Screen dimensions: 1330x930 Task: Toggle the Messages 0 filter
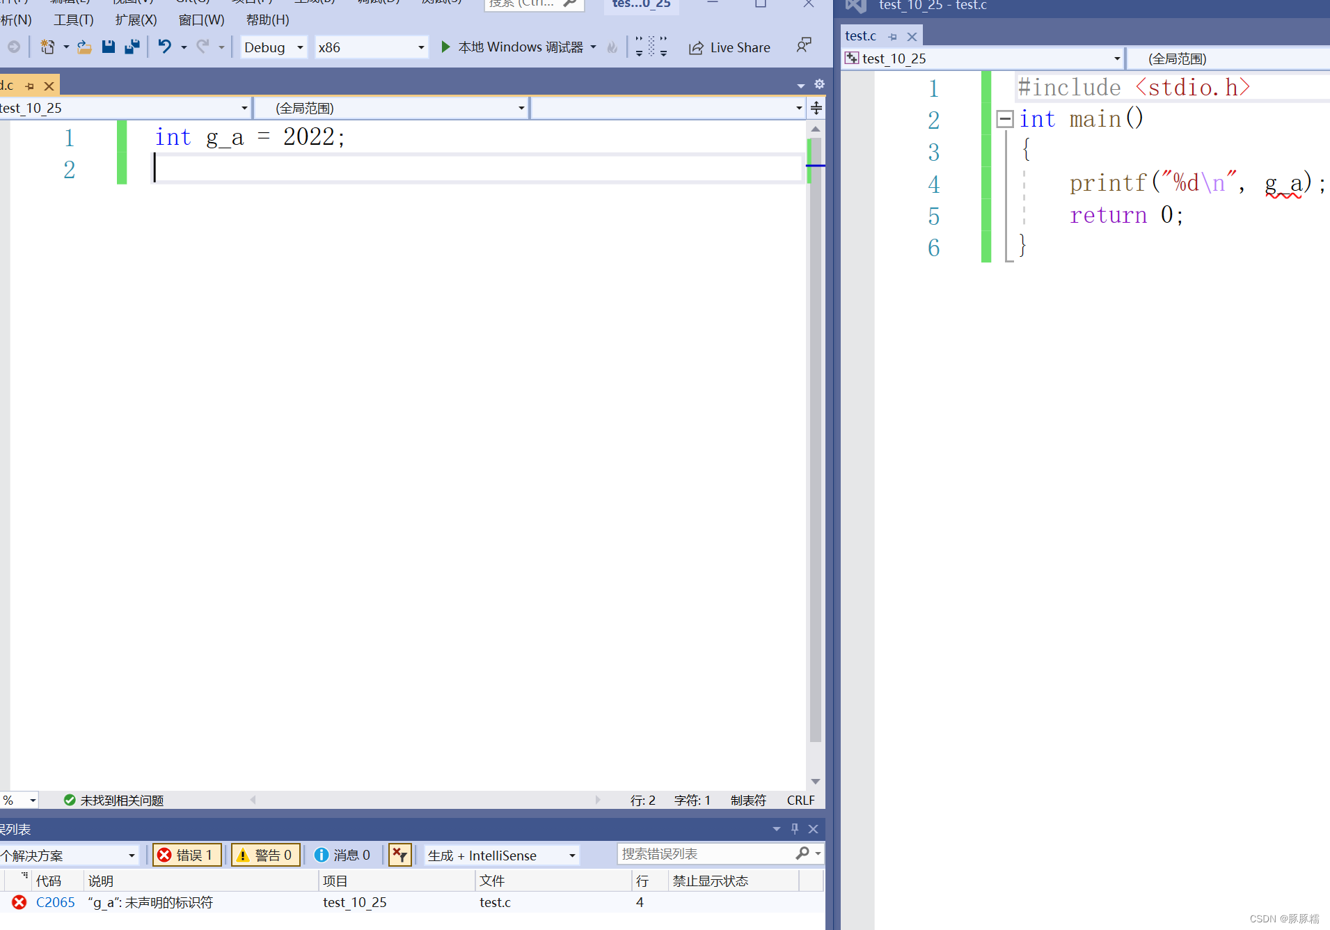tap(342, 855)
